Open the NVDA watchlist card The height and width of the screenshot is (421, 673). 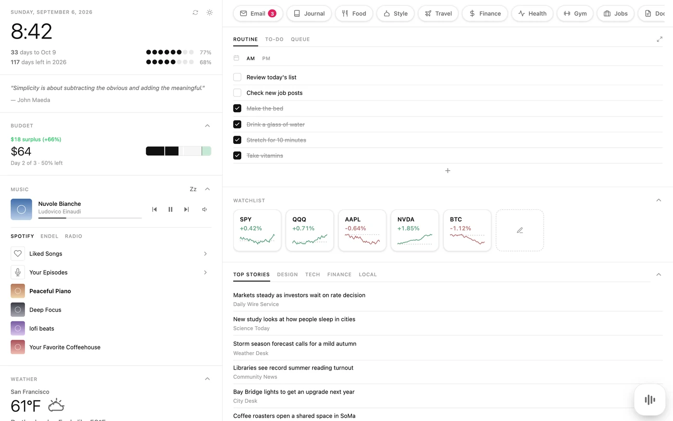pyautogui.click(x=415, y=230)
